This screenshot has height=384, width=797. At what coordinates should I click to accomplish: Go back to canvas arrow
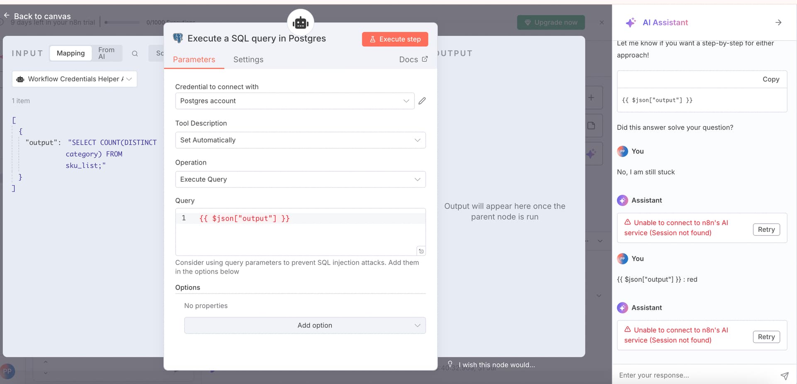pos(7,15)
